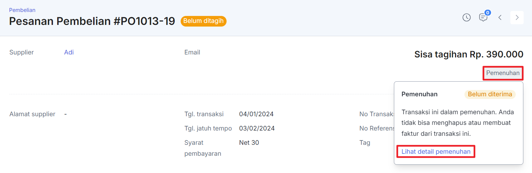Click the Sisa tagihan Rp. 390.000 amount
The image size is (532, 173).
click(469, 54)
